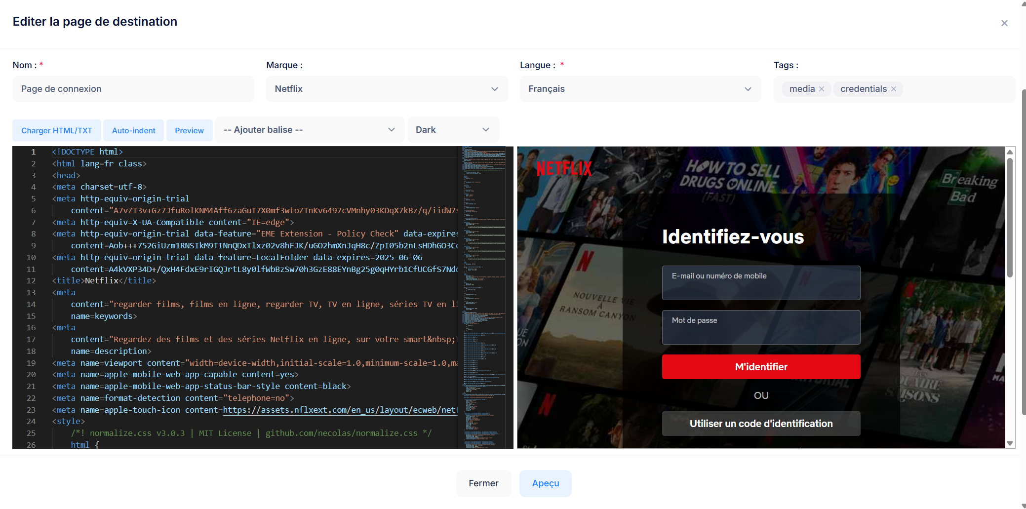Open the Marque dropdown showing Netflix
Screen dimensions: 1026x509
point(387,89)
